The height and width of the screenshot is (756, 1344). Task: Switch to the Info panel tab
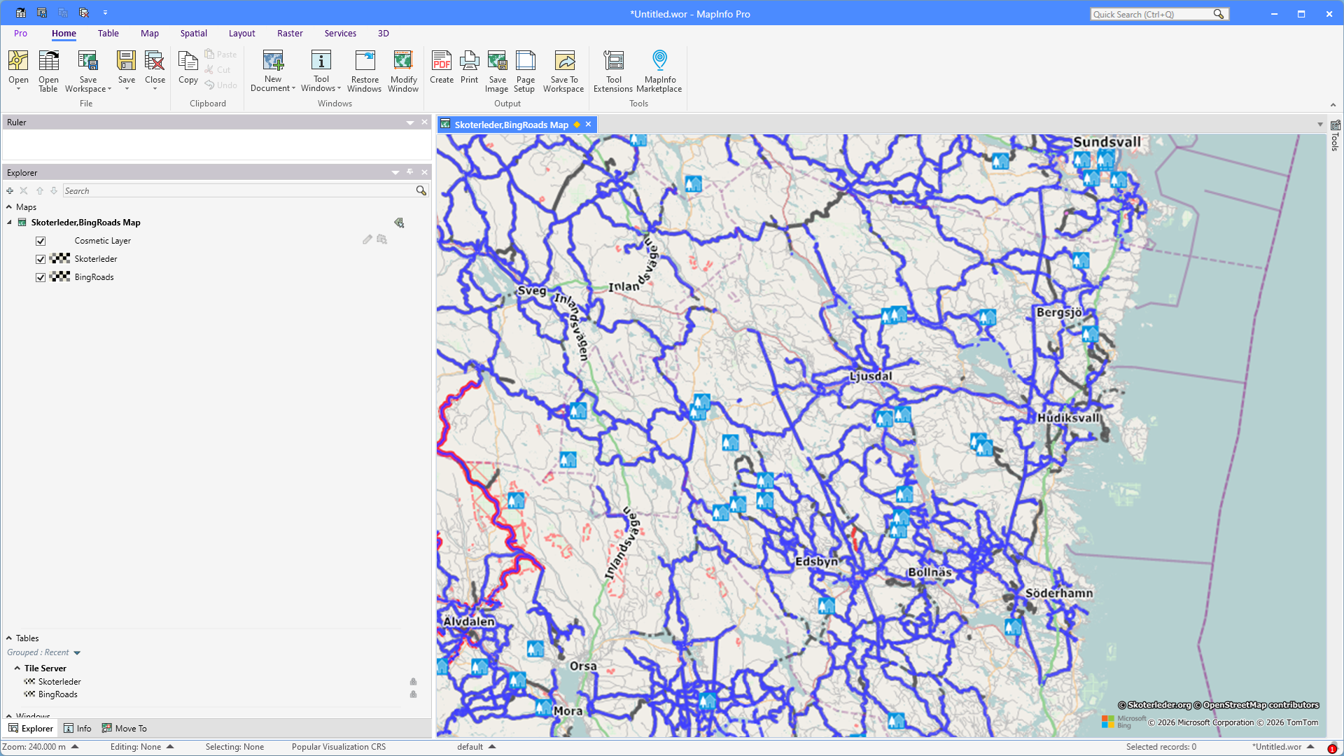[x=78, y=729]
